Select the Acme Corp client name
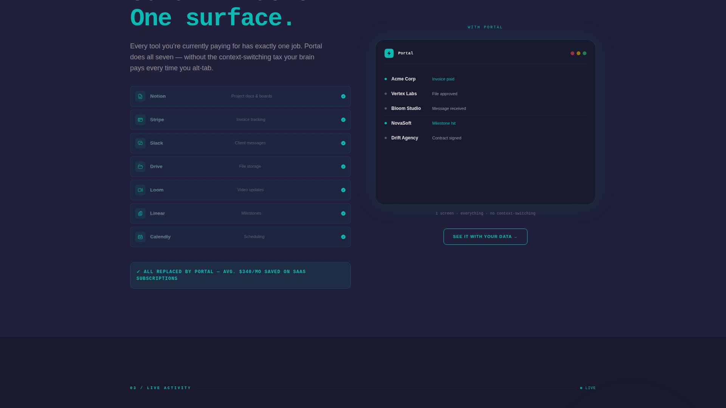726x408 pixels. (x=403, y=79)
